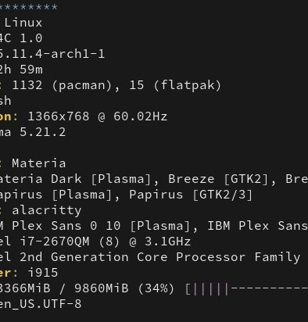Click the CPU model i7-2670QM
Screen dimensions: 308x322
tap(55, 241)
